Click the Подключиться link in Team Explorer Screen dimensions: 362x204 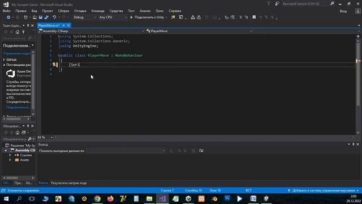(x=18, y=107)
